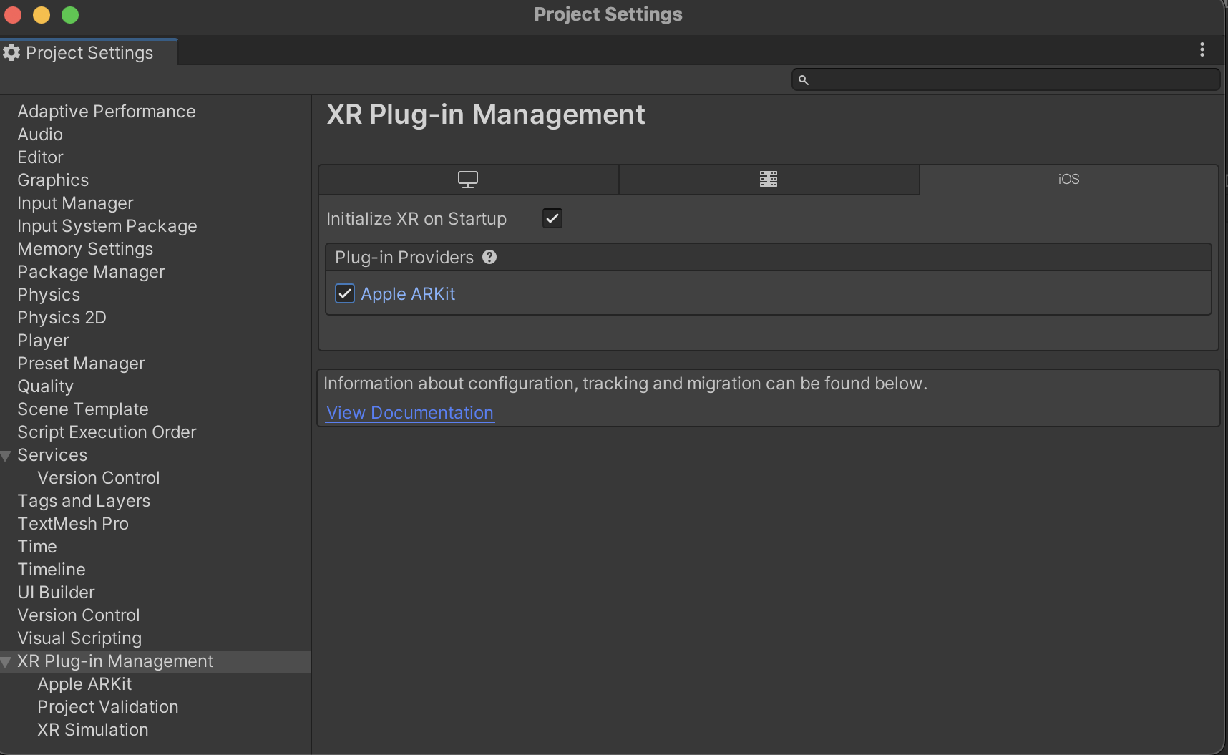
Task: Select Editor in the settings list
Action: click(x=40, y=157)
